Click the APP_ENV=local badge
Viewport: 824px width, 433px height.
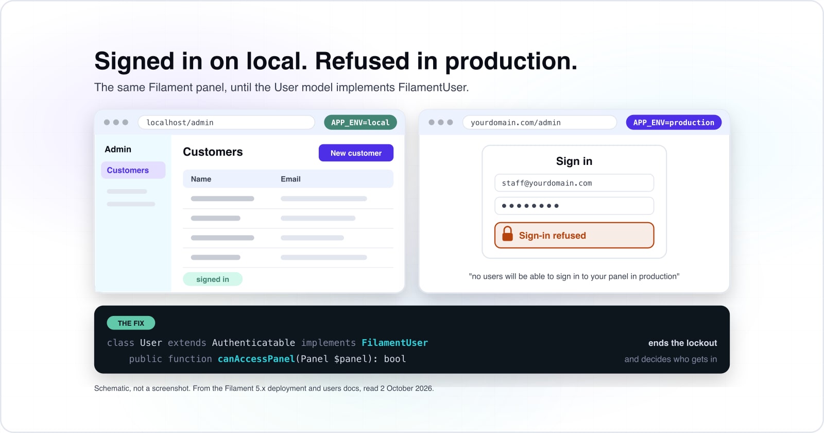pos(360,123)
